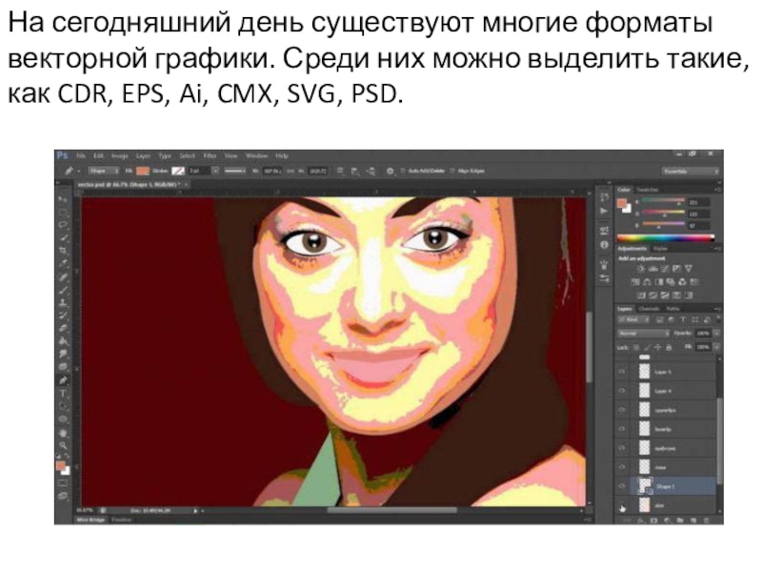Switch to the Swatches tab
The width and height of the screenshot is (762, 572).
click(648, 190)
